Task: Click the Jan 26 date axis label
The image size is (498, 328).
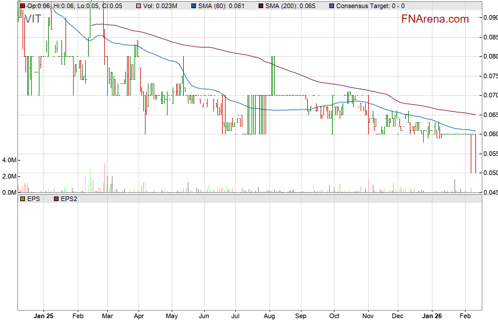Action: click(431, 317)
